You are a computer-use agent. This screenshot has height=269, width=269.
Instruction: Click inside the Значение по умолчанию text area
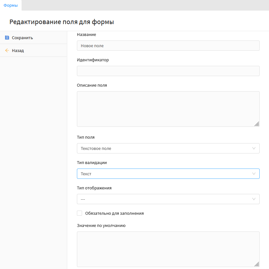click(167, 249)
